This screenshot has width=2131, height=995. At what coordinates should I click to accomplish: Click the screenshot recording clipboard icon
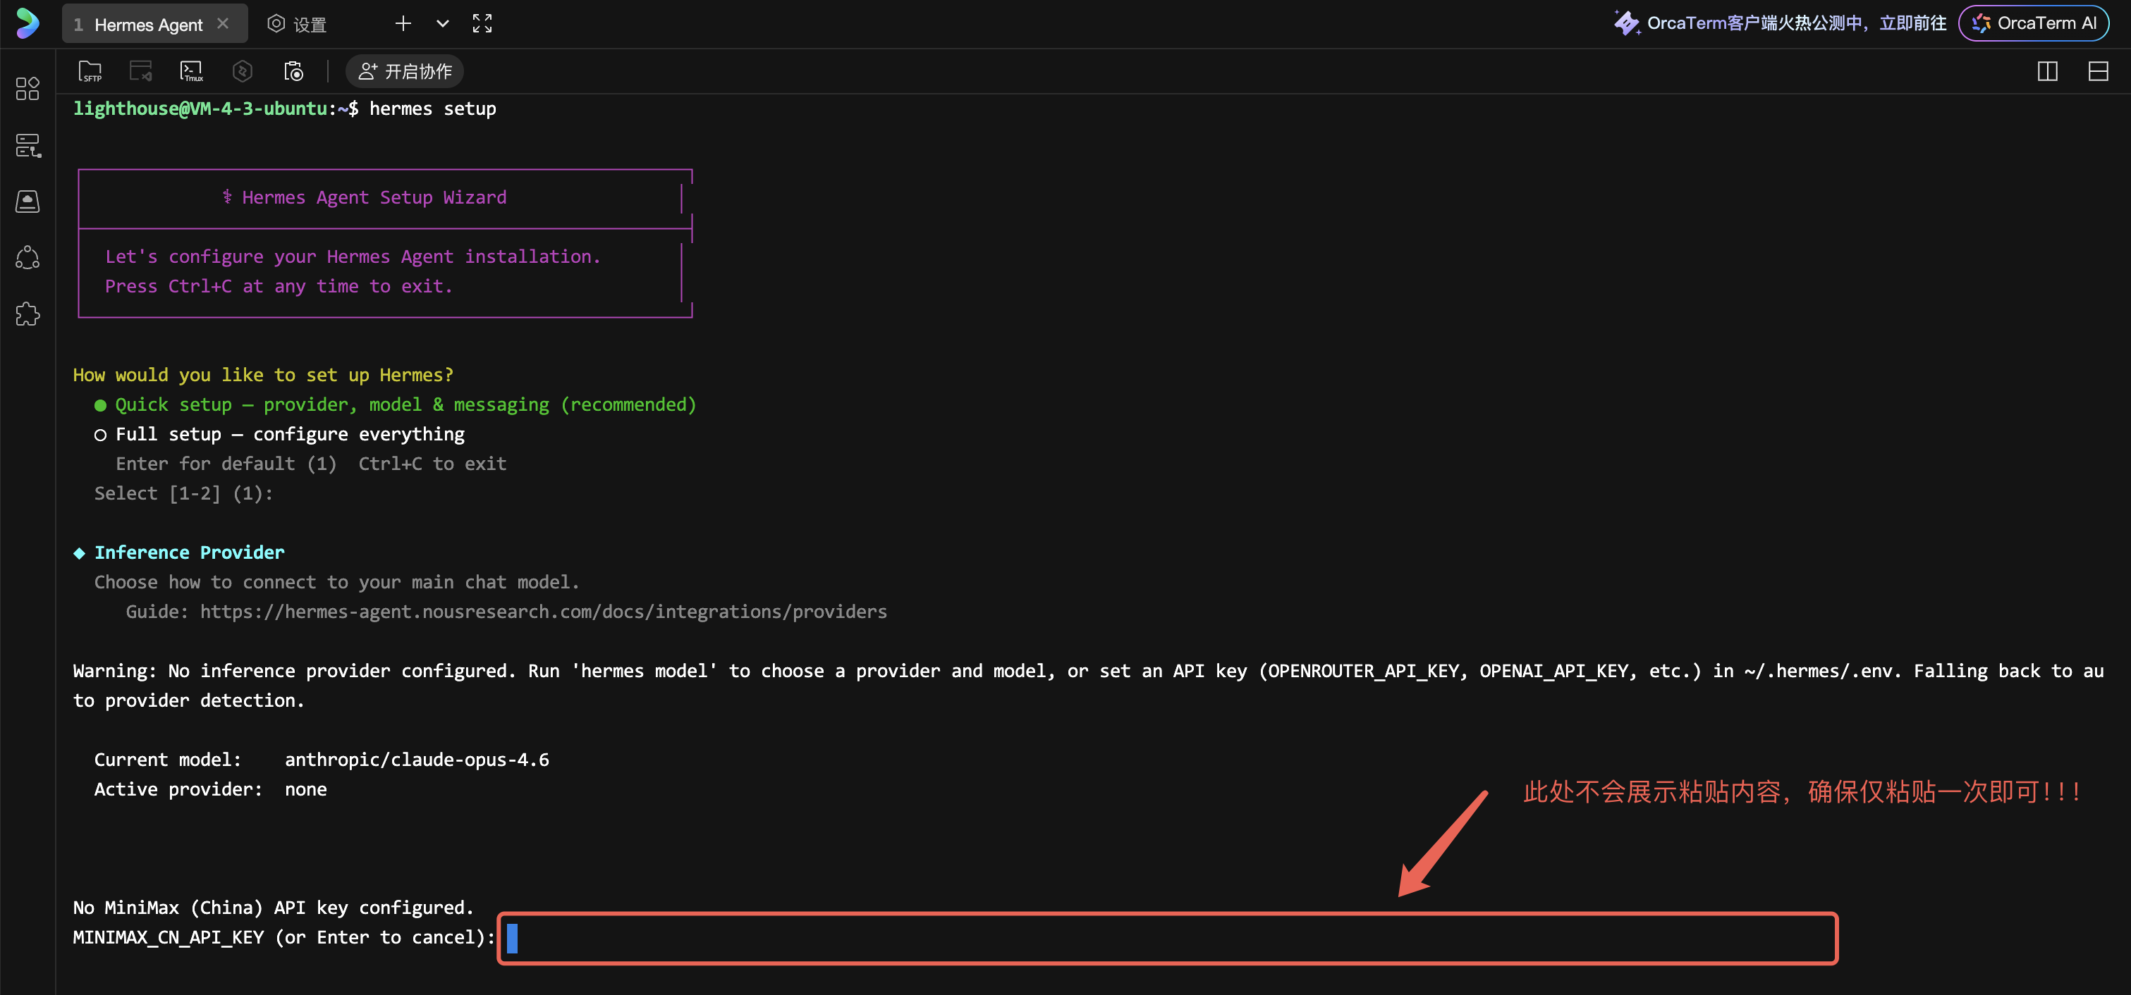[x=293, y=71]
